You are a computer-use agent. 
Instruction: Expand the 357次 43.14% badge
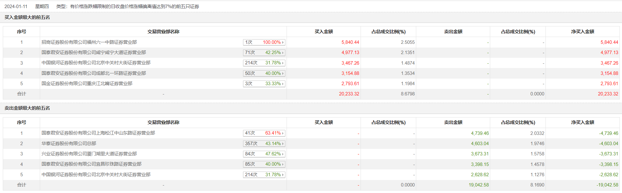pos(264,144)
